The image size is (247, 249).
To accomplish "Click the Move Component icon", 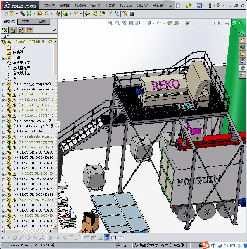I will [46, 13].
